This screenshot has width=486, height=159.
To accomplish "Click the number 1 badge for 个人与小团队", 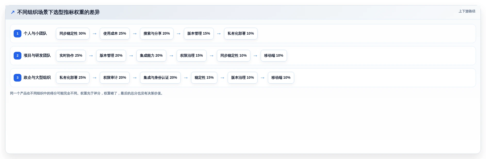I will coord(18,34).
